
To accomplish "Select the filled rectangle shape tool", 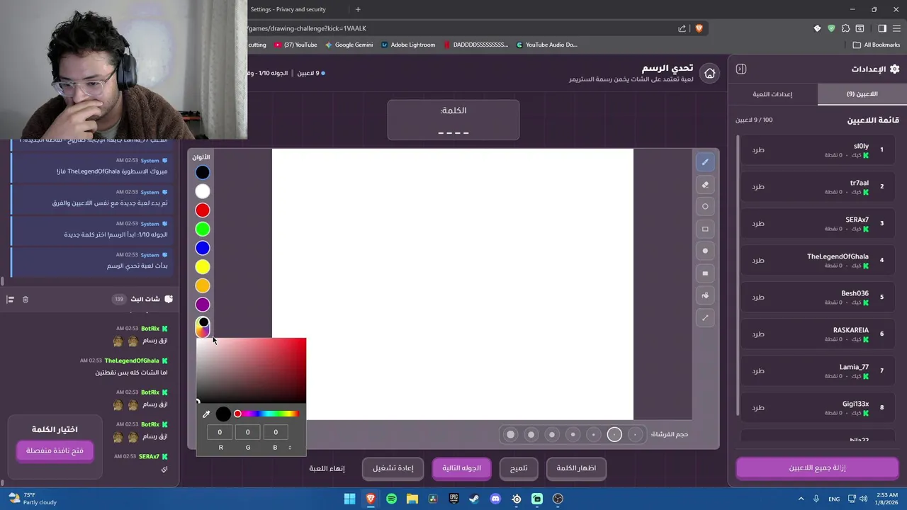I will click(705, 273).
